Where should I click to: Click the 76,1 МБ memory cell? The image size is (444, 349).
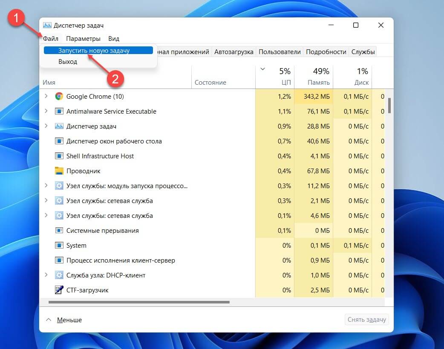(314, 112)
